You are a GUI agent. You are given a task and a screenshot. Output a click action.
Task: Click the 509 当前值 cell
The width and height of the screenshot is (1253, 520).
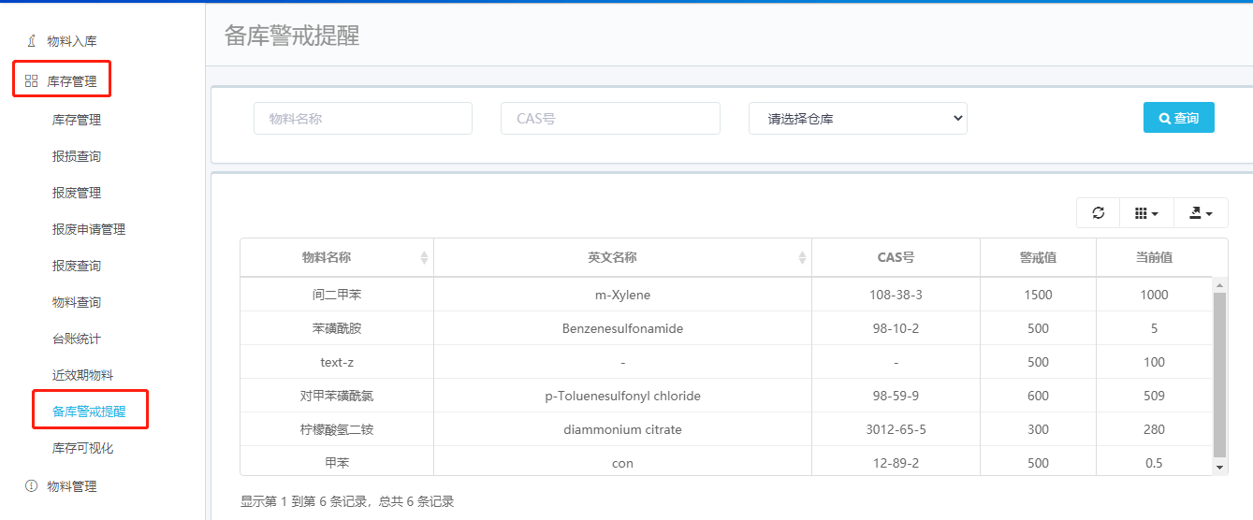click(1155, 396)
